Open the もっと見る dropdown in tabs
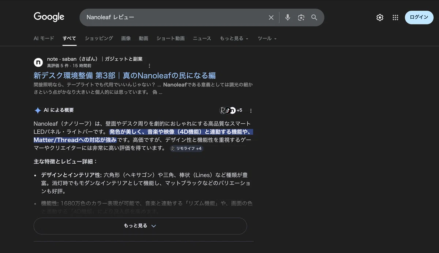Image resolution: width=439 pixels, height=253 pixels. tap(234, 38)
